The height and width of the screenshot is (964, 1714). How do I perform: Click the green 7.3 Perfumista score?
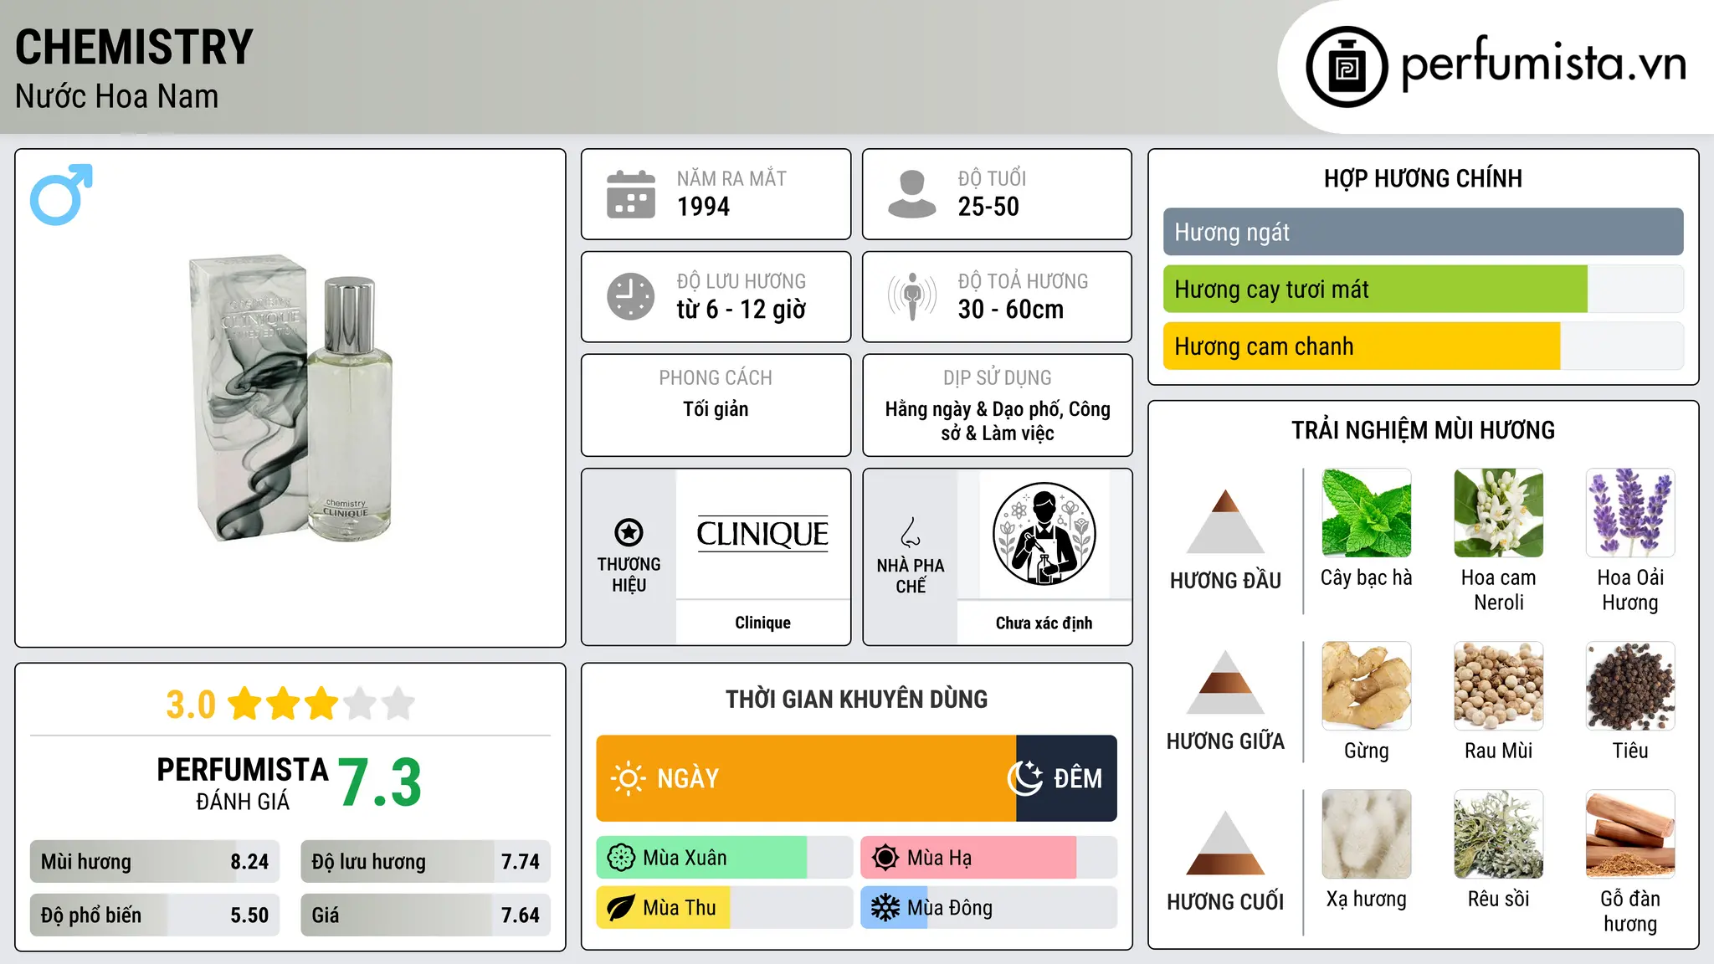pos(380,783)
